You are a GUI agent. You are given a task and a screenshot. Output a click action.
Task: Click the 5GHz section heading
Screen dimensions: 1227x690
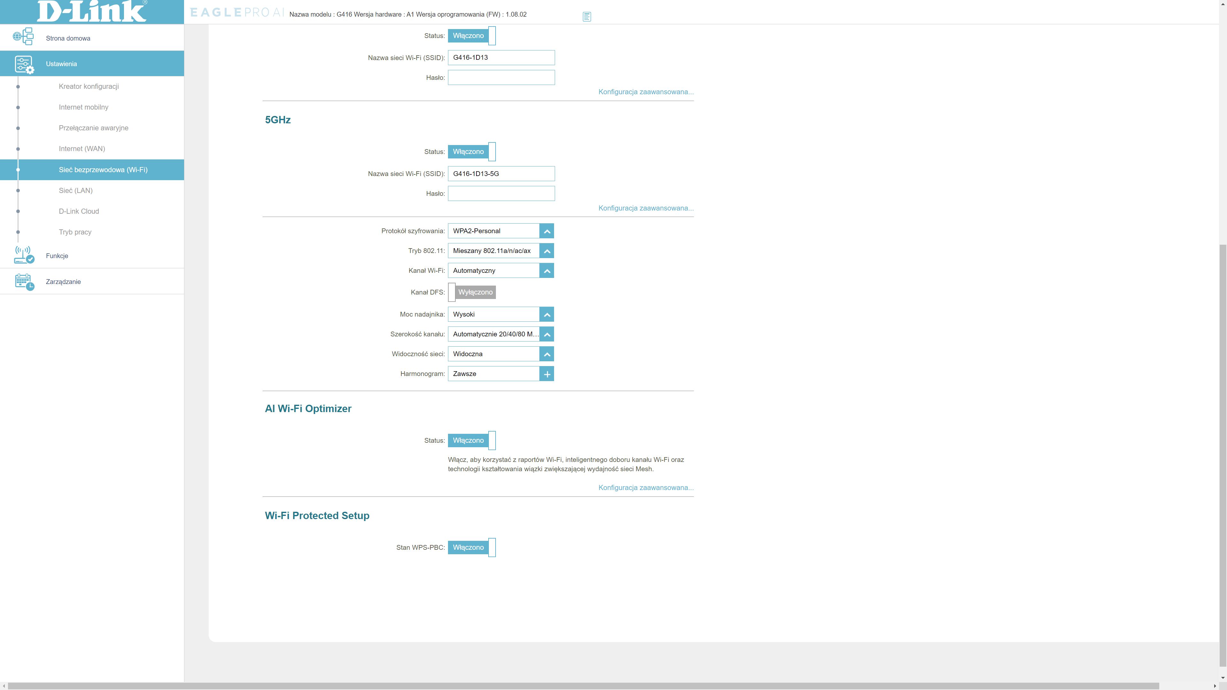278,120
